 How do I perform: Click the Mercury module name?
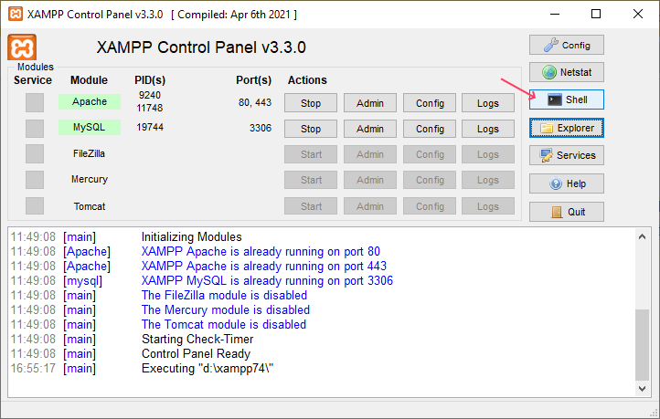90,180
